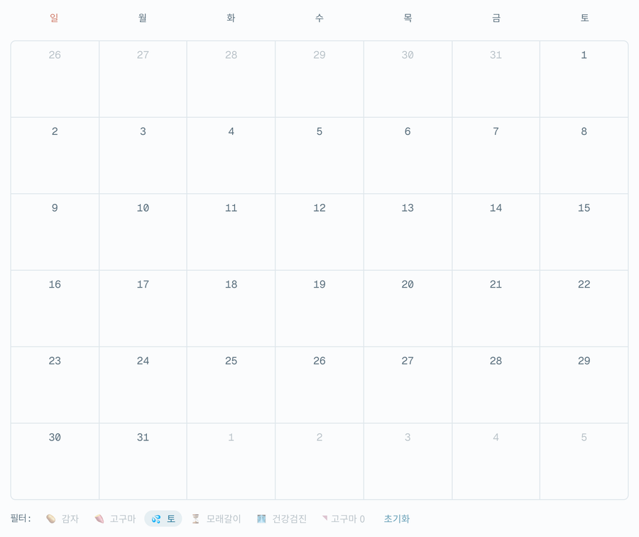
Task: Click the 토 Saturday column header
Action: [585, 18]
